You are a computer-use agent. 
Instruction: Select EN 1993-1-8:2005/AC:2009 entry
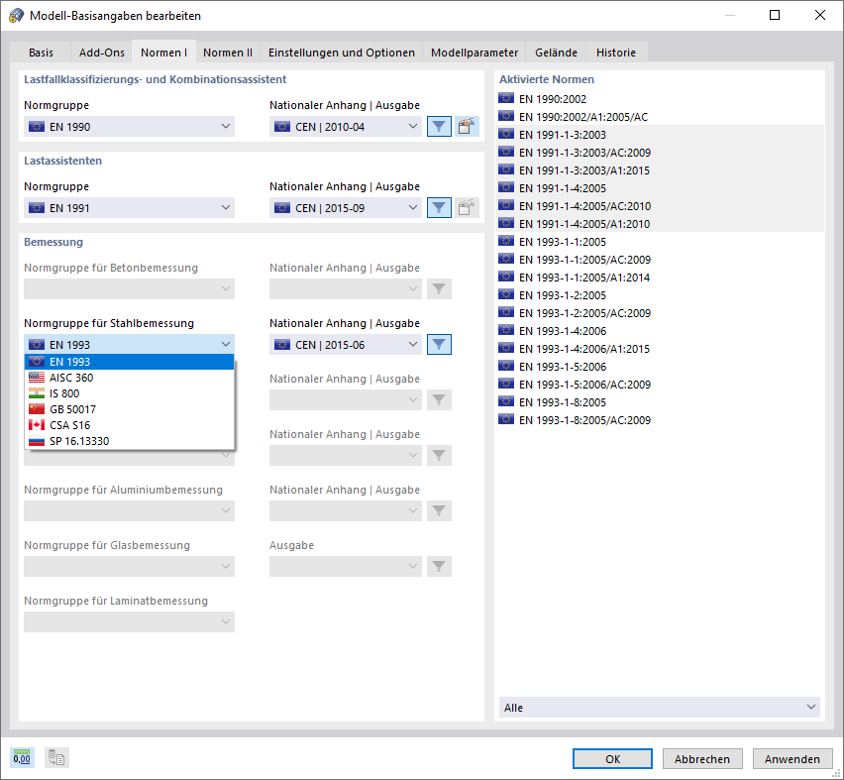pos(660,419)
